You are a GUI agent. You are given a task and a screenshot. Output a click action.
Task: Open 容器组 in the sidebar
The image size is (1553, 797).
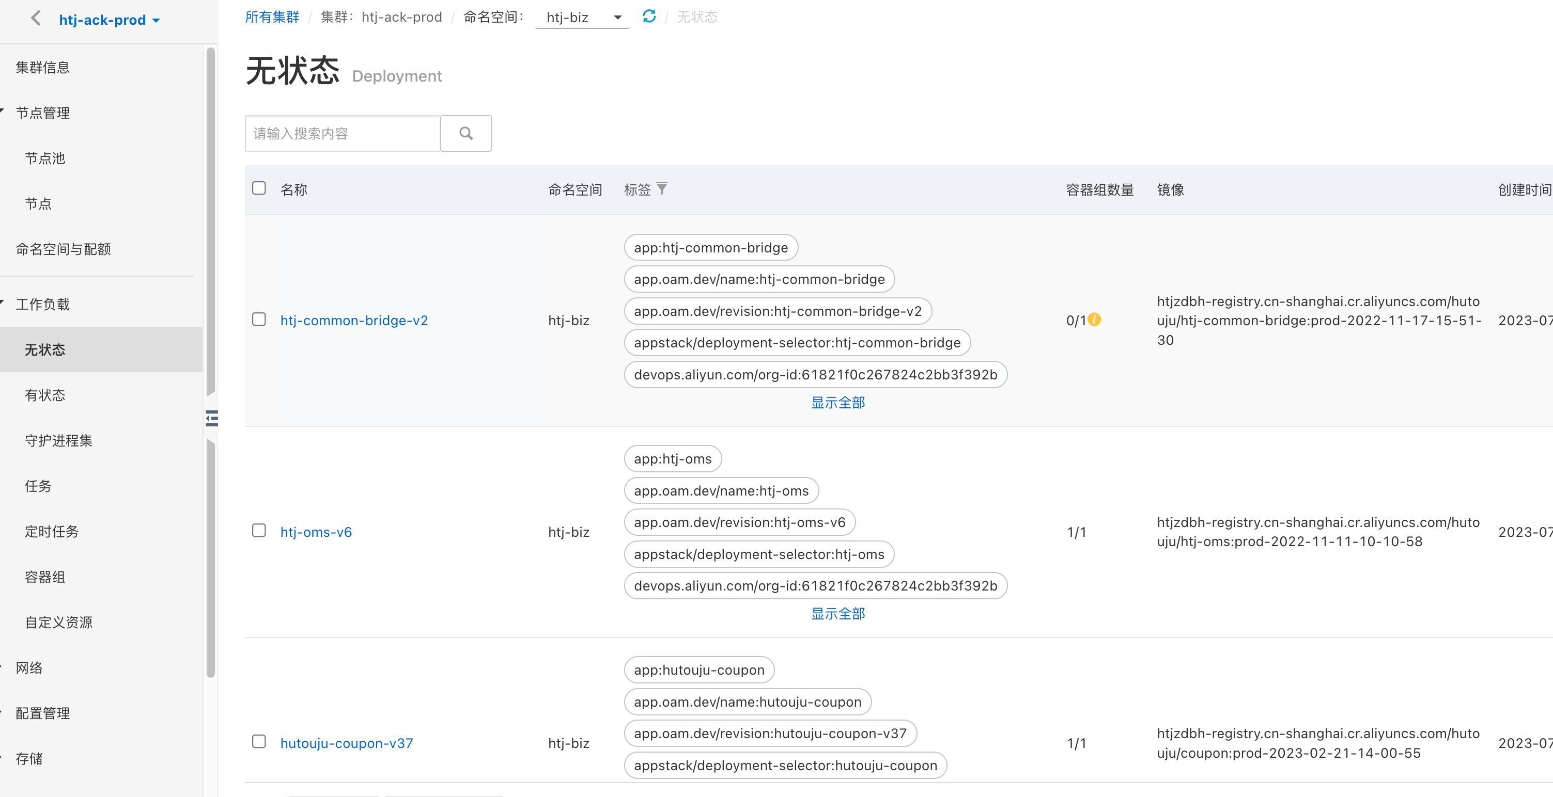pyautogui.click(x=45, y=577)
